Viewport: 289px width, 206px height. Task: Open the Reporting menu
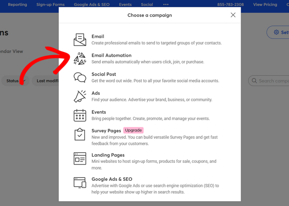[17, 5]
